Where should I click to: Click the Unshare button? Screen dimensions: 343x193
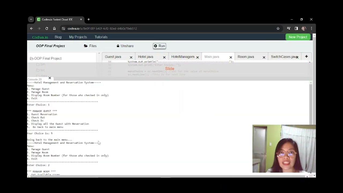click(x=125, y=46)
